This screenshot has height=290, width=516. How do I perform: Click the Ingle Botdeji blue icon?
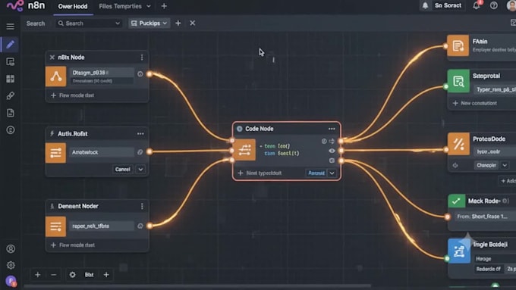click(x=459, y=251)
